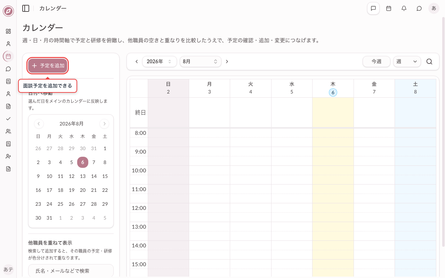The image size is (445, 278).
Task: Click the staff search input field
Action: pos(71,271)
